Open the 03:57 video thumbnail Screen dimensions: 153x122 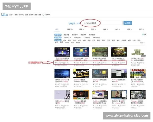click(81, 52)
